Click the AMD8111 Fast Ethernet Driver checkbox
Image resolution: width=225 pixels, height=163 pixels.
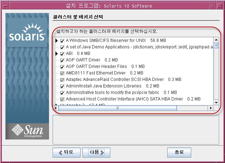point(62,73)
